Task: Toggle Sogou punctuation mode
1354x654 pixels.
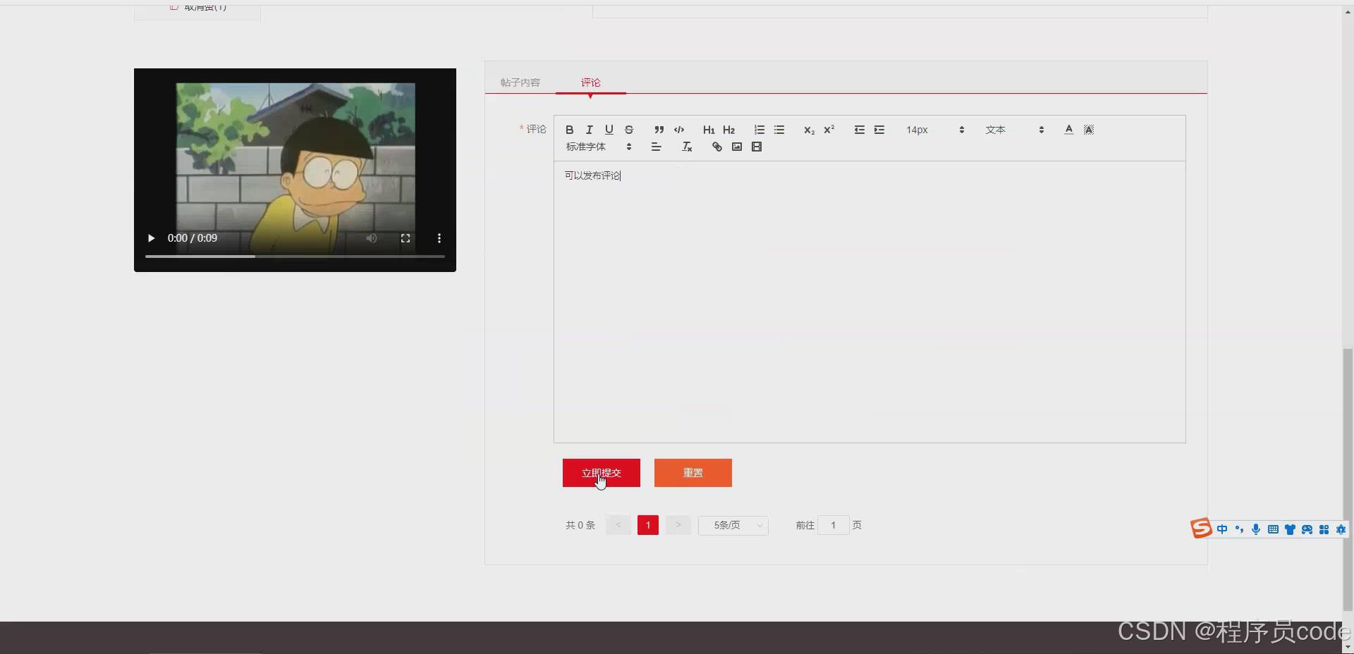Action: tap(1239, 529)
